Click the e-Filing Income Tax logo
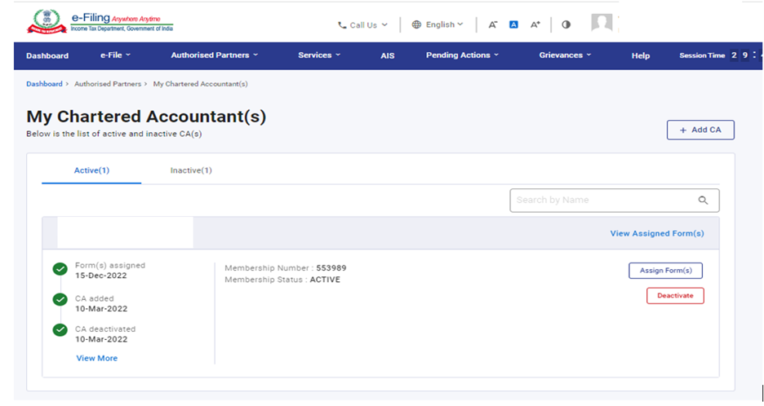The height and width of the screenshot is (406, 764). tap(100, 22)
